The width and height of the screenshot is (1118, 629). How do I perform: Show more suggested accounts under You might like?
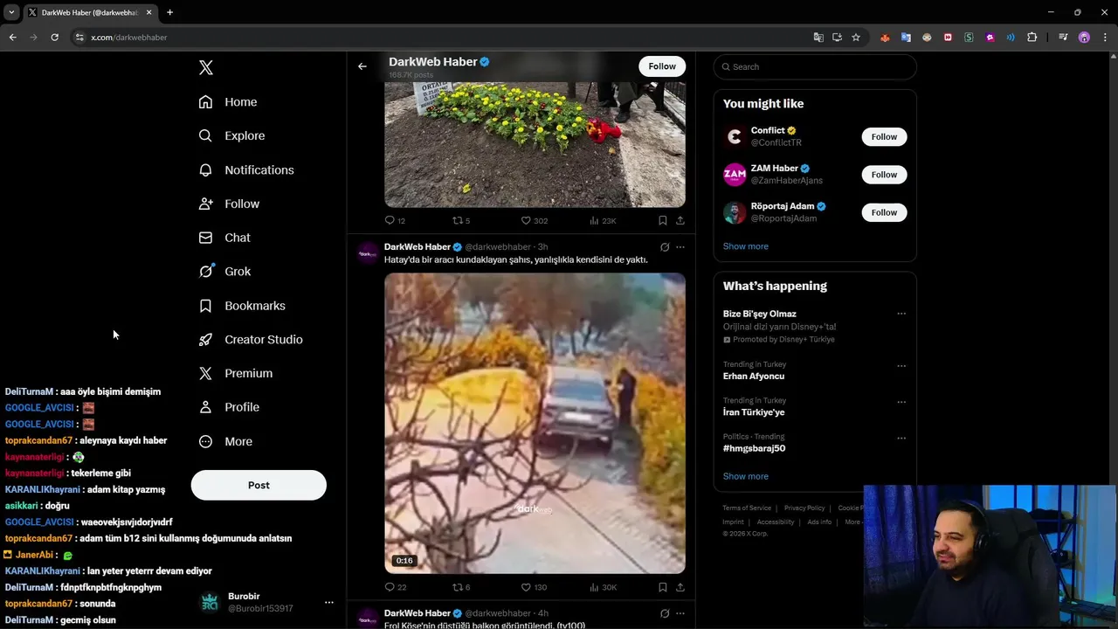tap(745, 246)
